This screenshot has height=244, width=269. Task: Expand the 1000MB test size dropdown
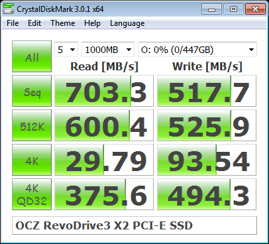pyautogui.click(x=108, y=50)
